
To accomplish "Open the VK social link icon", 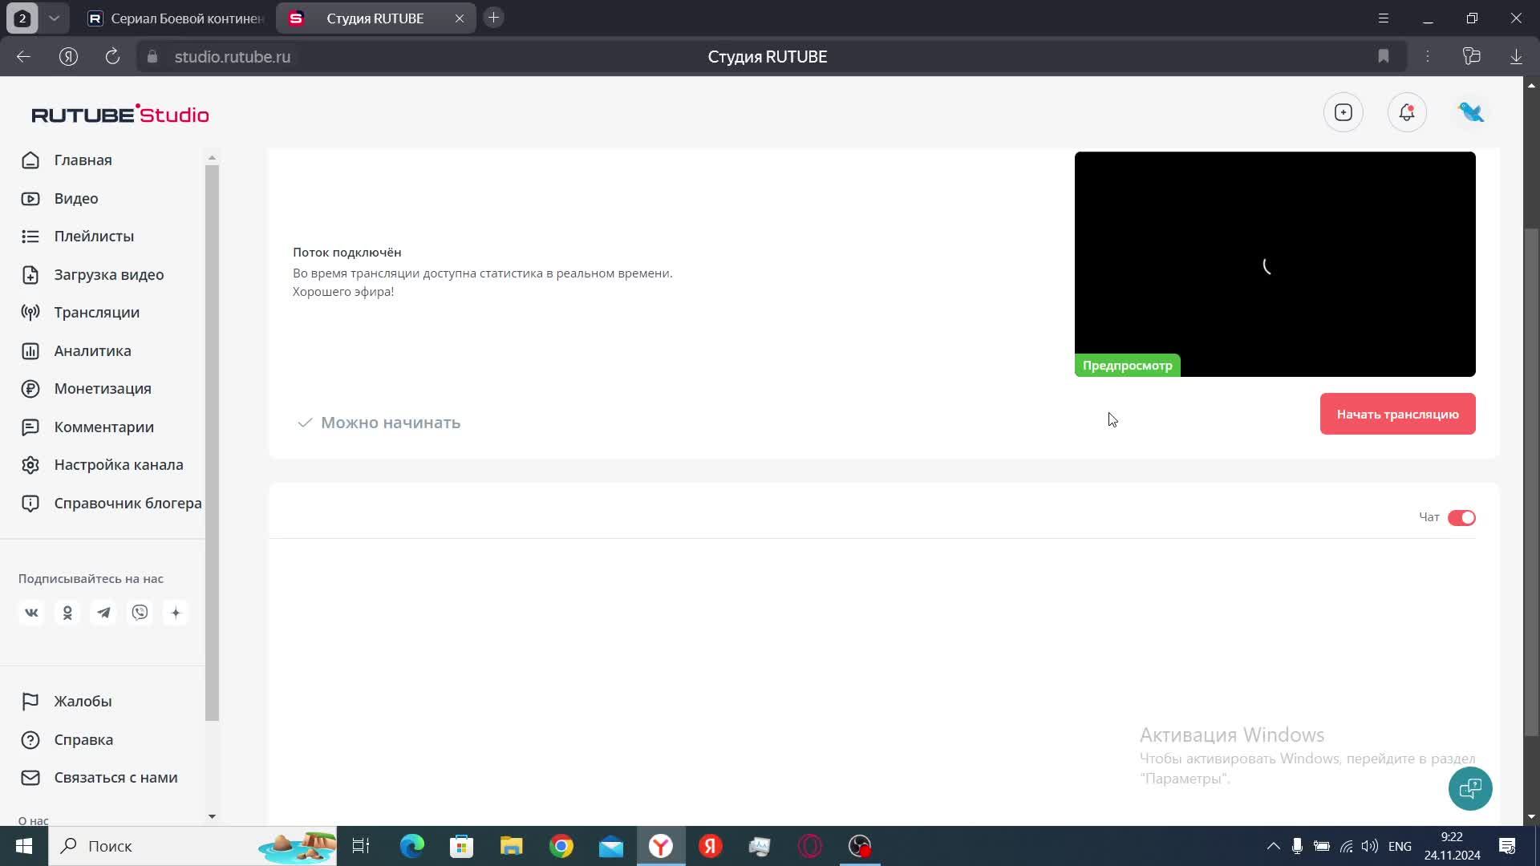I will tap(31, 613).
